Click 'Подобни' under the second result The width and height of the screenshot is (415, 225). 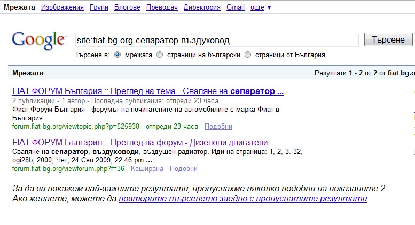click(183, 168)
